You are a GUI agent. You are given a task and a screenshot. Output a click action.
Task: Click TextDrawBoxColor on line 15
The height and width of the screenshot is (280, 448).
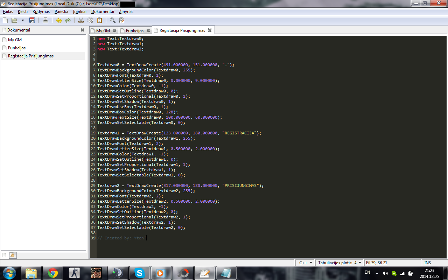pyautogui.click(x=117, y=112)
